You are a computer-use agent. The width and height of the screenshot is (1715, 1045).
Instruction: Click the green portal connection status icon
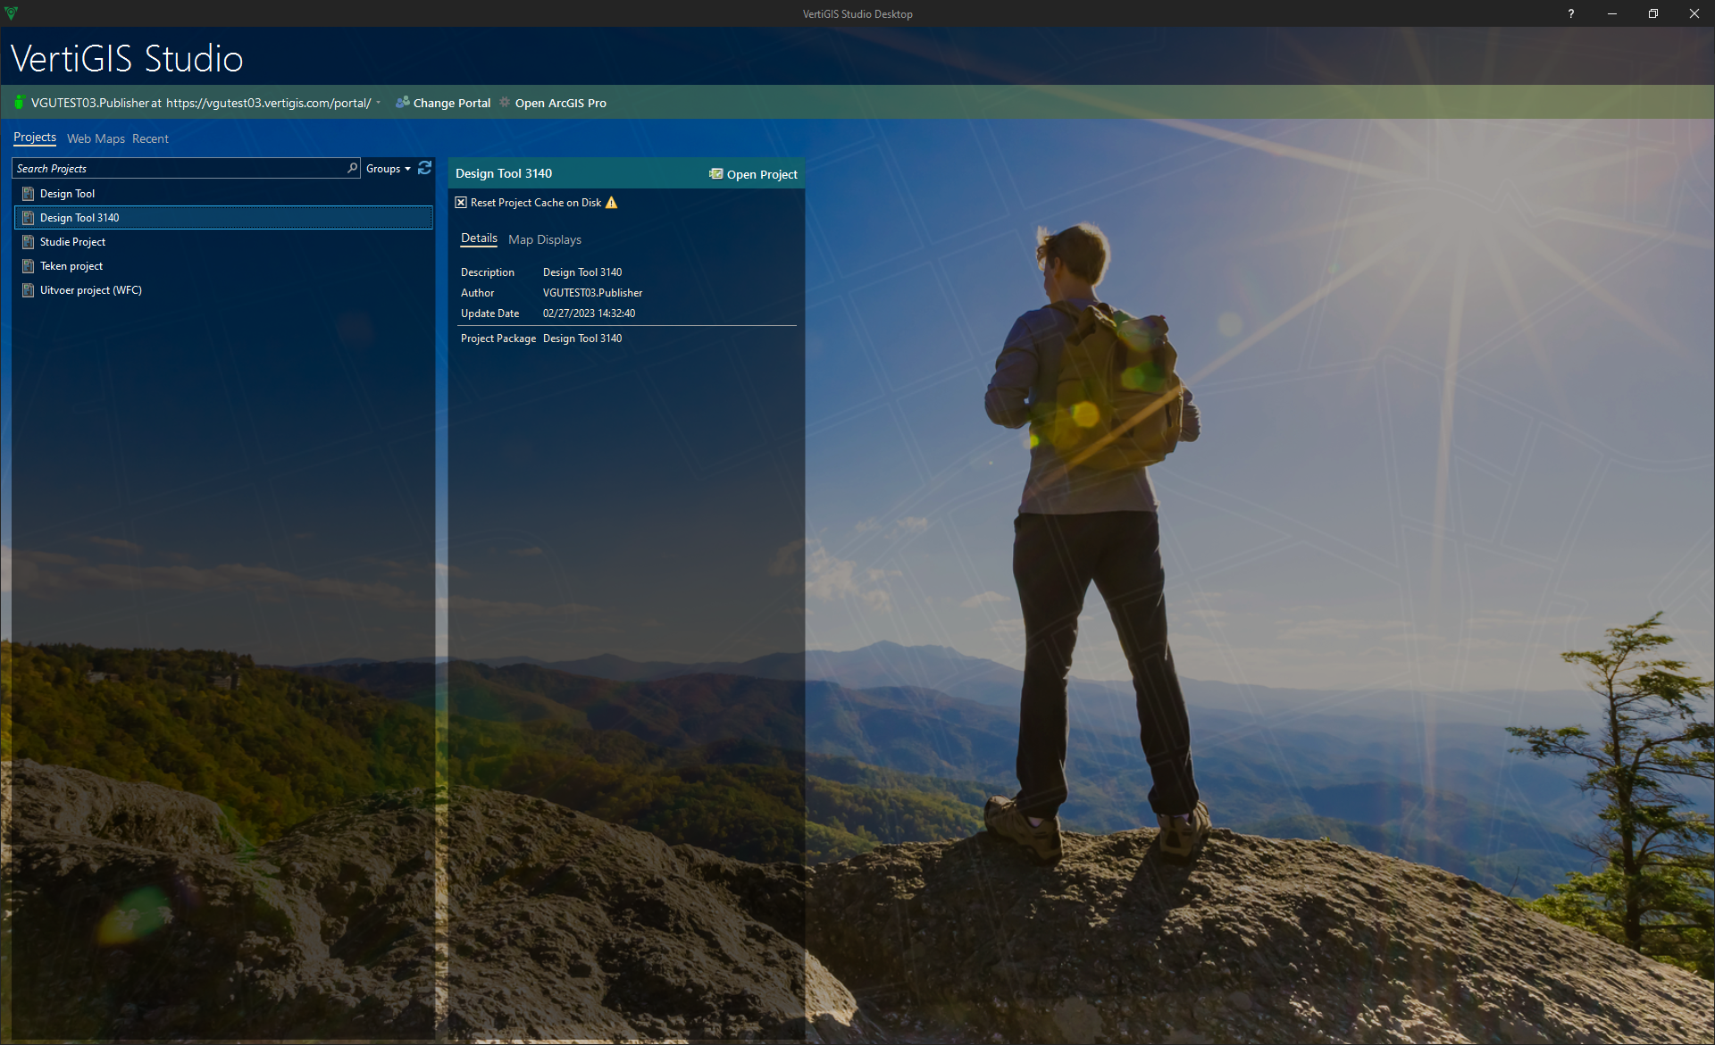click(19, 103)
